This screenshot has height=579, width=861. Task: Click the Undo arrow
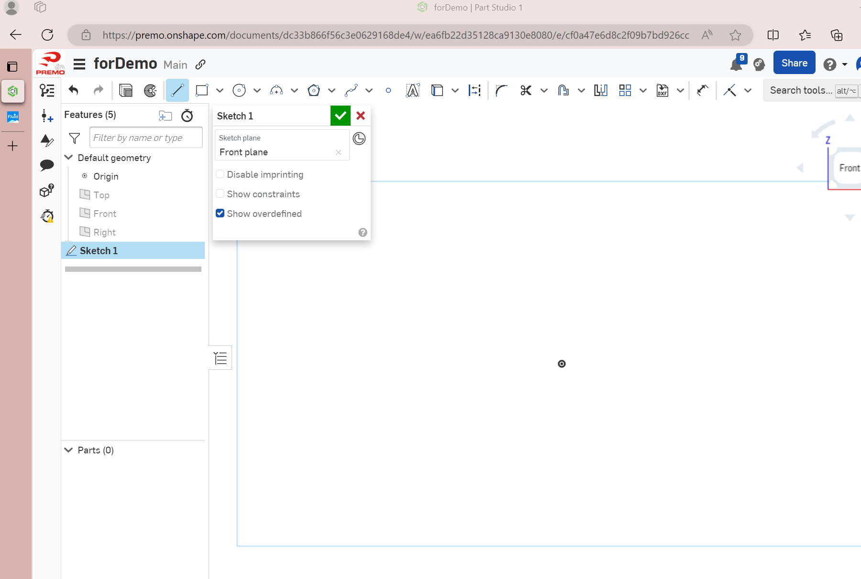coord(73,90)
